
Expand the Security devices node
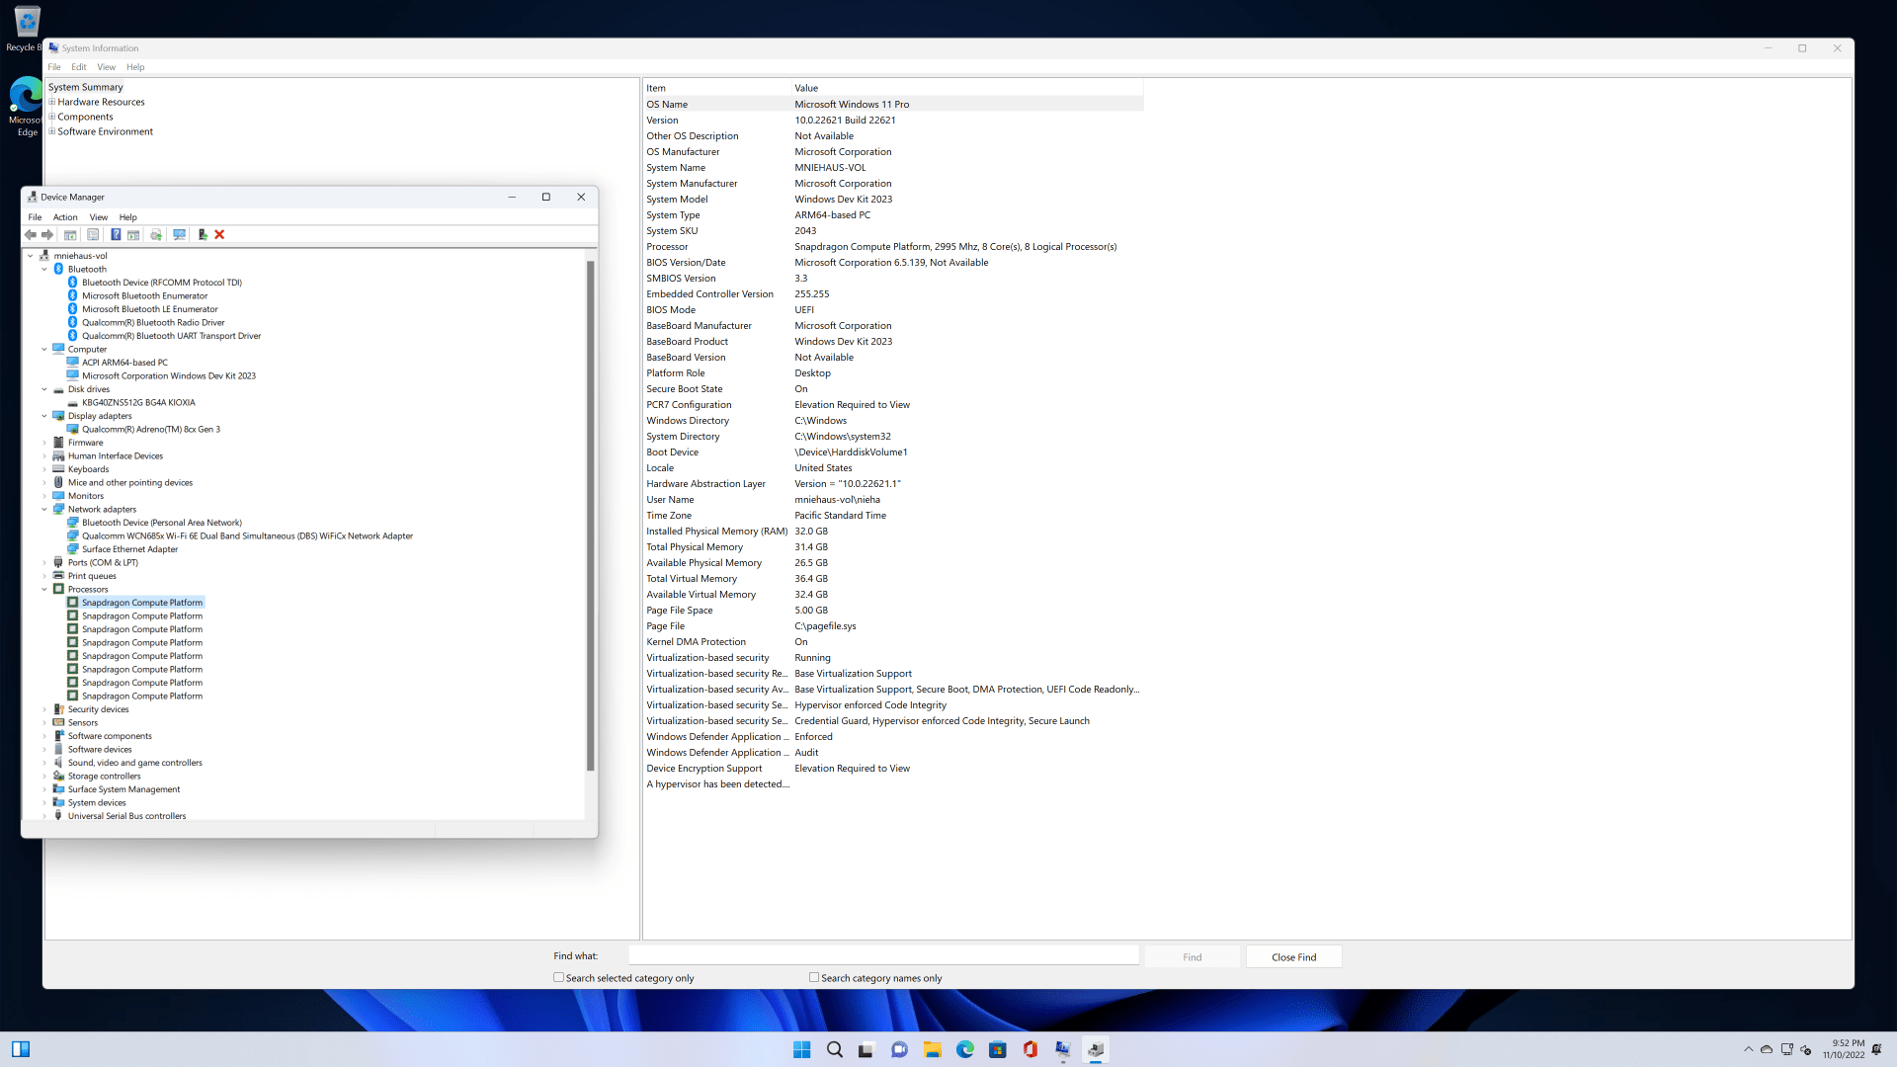[44, 709]
